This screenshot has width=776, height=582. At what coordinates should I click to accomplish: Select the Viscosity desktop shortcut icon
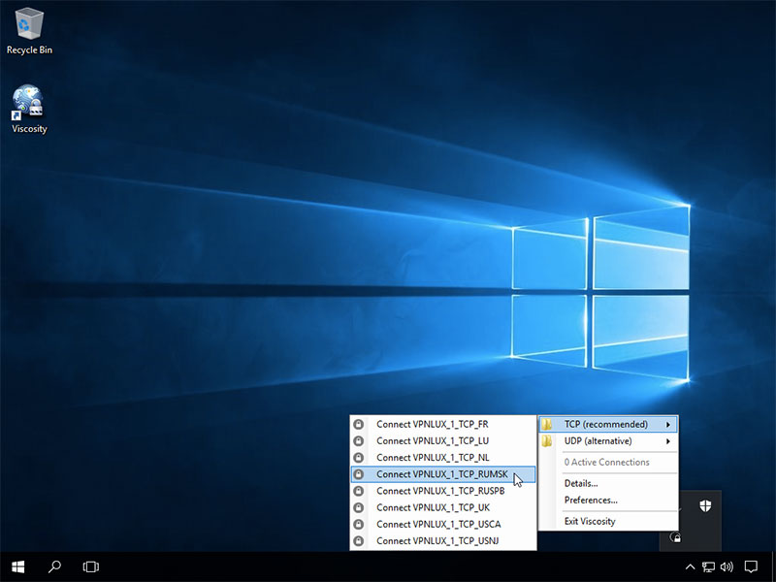coord(29,109)
